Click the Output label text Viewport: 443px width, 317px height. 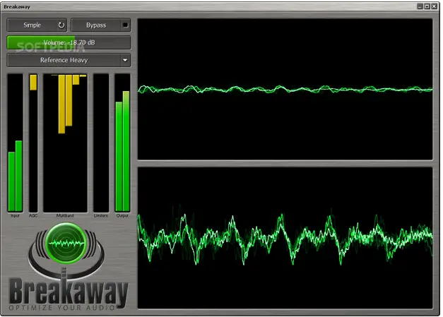122,215
